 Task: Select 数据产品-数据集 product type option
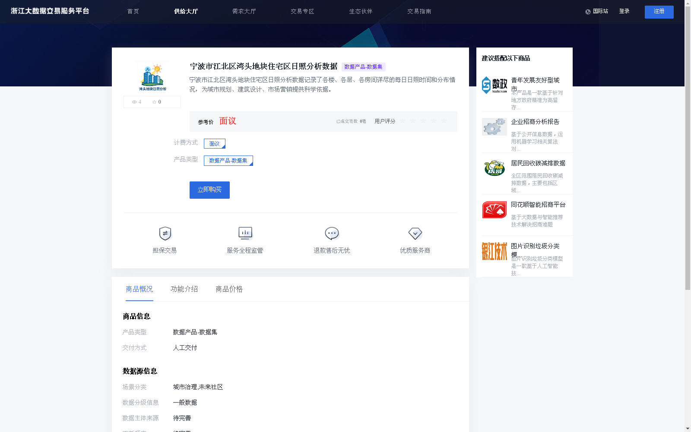click(x=228, y=161)
